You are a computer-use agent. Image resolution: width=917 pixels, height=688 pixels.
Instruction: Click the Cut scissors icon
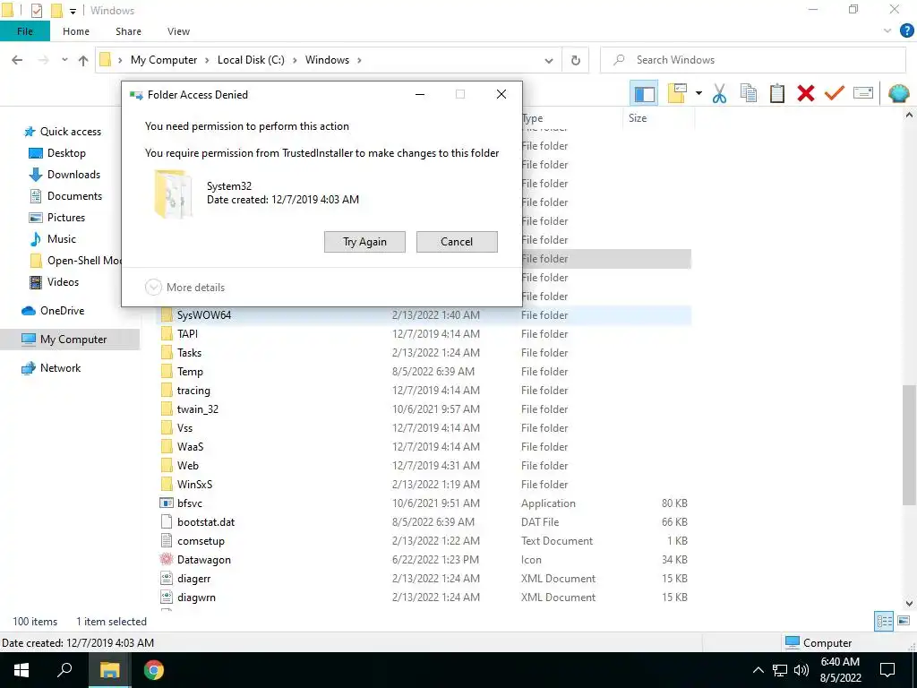click(719, 93)
